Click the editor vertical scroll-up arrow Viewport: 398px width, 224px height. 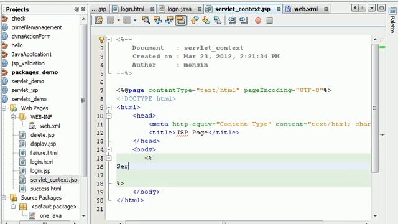pyautogui.click(x=375, y=39)
